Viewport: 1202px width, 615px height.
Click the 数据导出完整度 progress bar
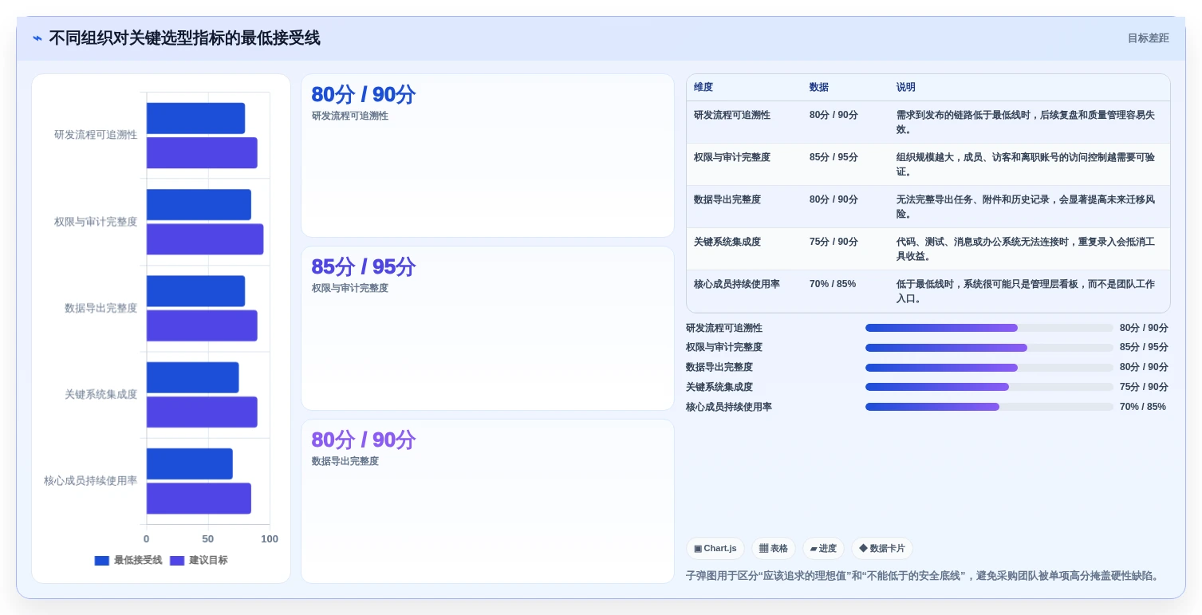click(989, 368)
